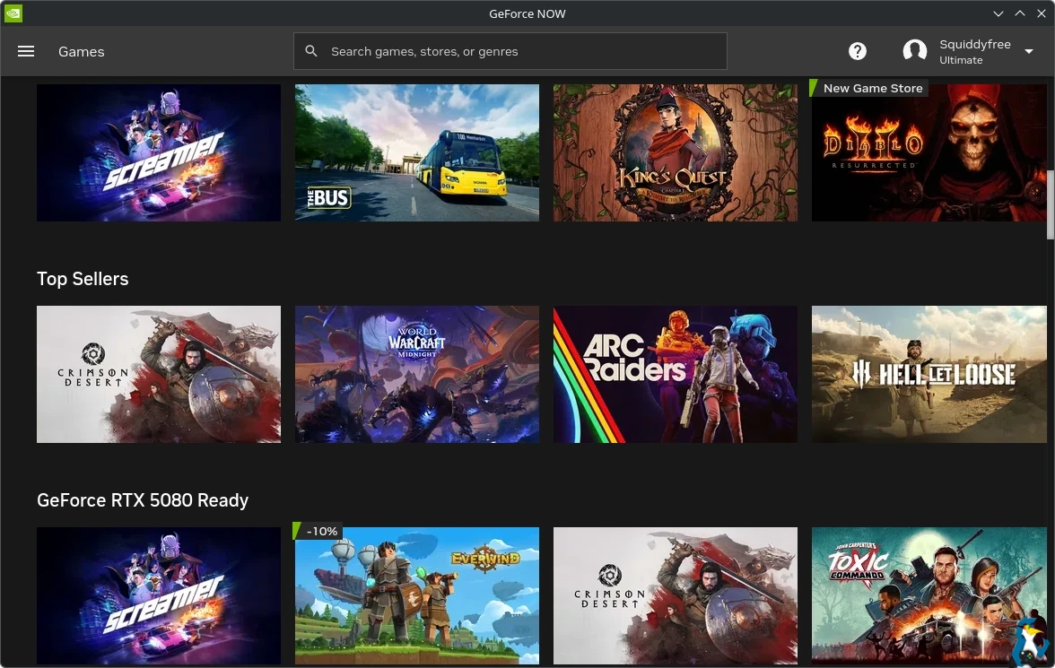Open World of Warcraft Midnight tile
The width and height of the screenshot is (1055, 668).
tap(417, 374)
